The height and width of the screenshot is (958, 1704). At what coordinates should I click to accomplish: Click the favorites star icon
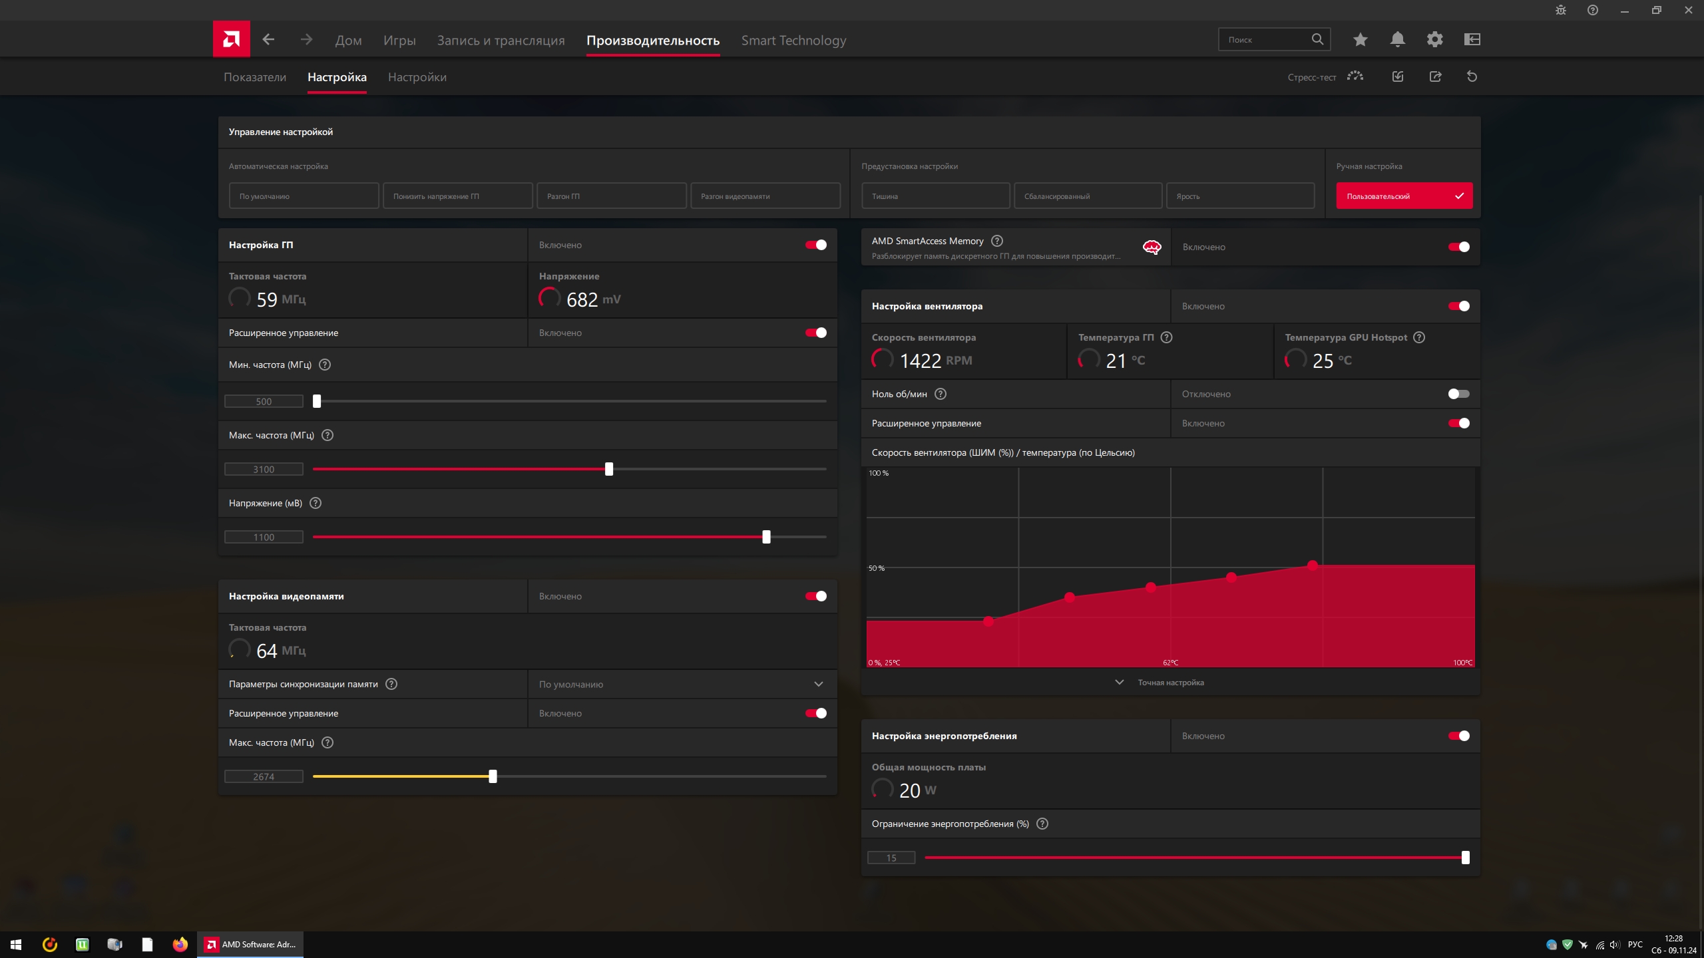click(x=1360, y=40)
